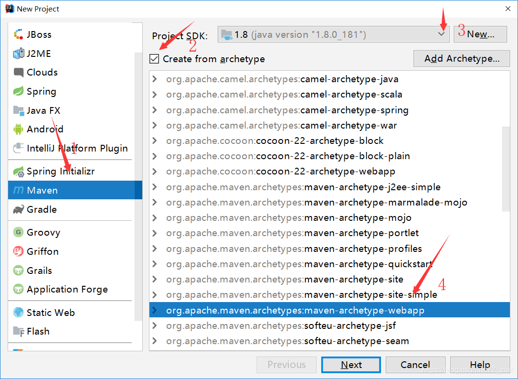The image size is (518, 379).
Task: Select Flash project type
Action: tap(71, 331)
